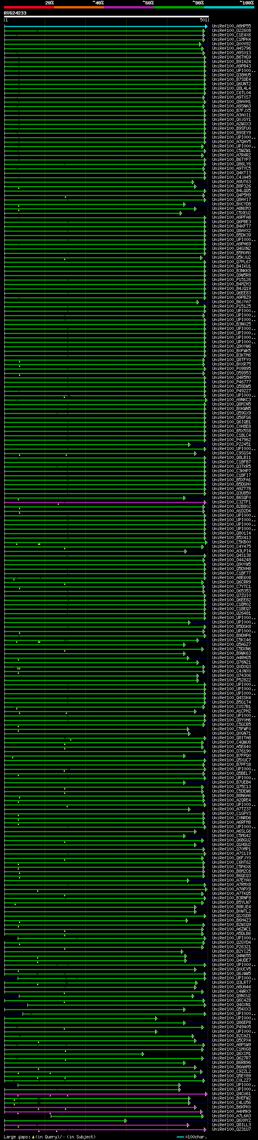
Task: Select hit label UniRef100_B9SEY9
Action: 231,133
